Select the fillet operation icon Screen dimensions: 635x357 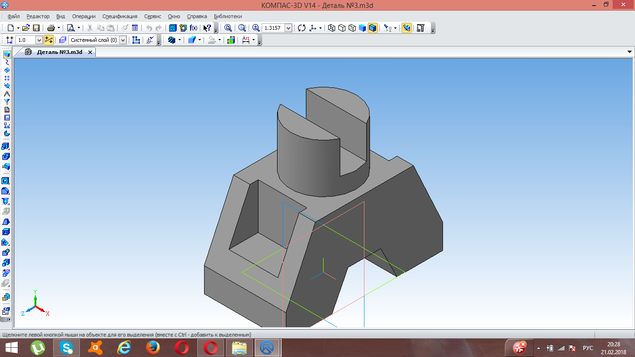click(x=6, y=191)
